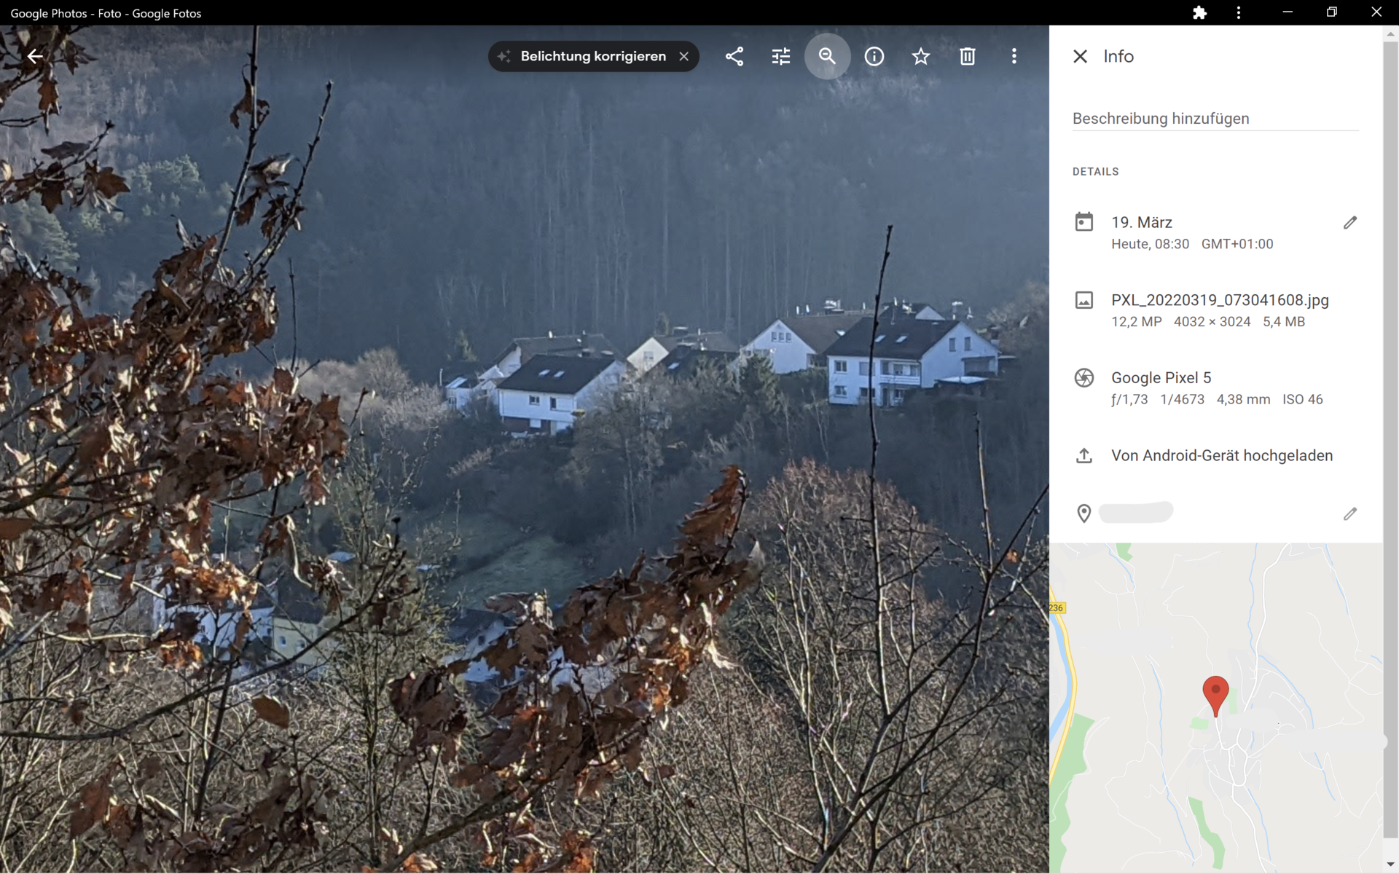Screen dimensions: 1399x874
Task: Edit the date and time with pencil
Action: click(1350, 222)
